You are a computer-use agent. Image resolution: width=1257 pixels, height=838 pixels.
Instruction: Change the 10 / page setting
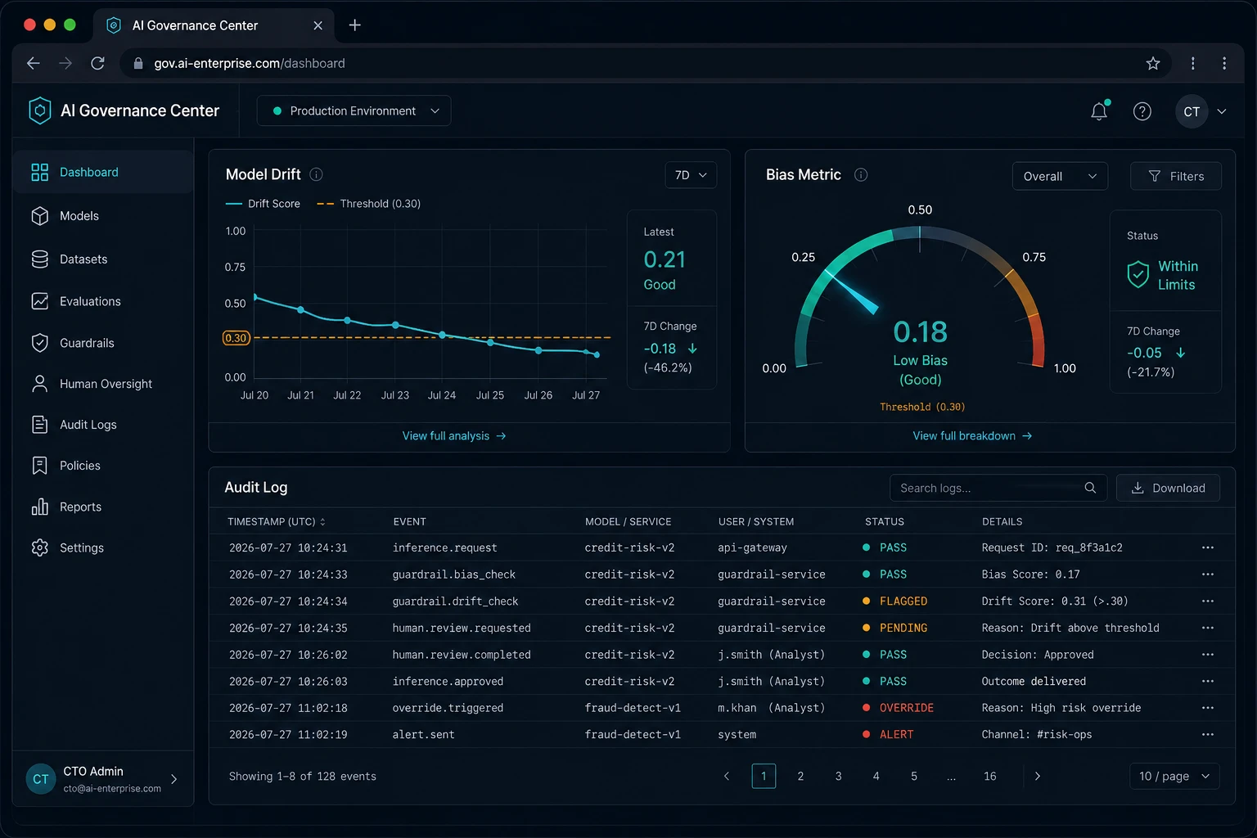[1174, 776]
